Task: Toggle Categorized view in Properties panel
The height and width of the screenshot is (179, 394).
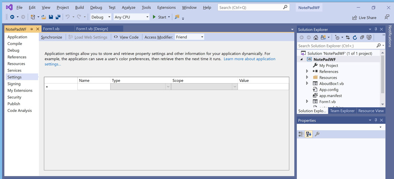Action: tap(301, 134)
